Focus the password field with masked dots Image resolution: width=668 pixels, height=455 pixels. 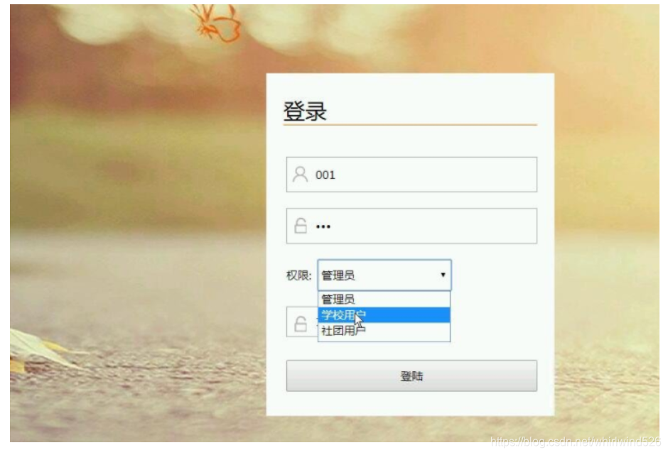click(411, 226)
